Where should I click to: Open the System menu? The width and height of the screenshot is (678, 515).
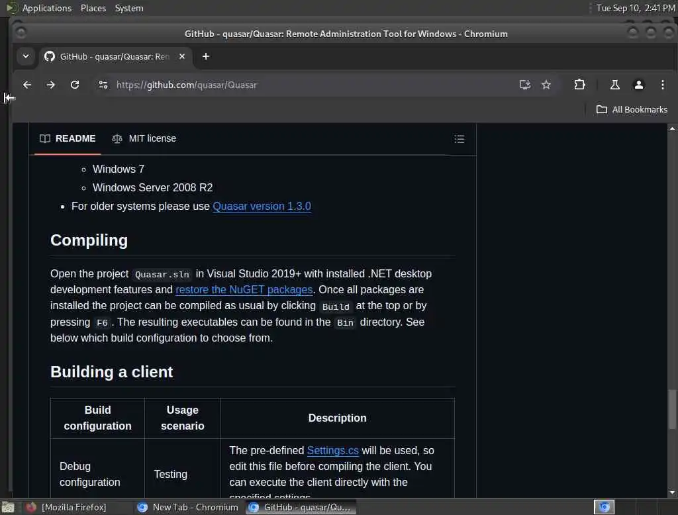[129, 8]
